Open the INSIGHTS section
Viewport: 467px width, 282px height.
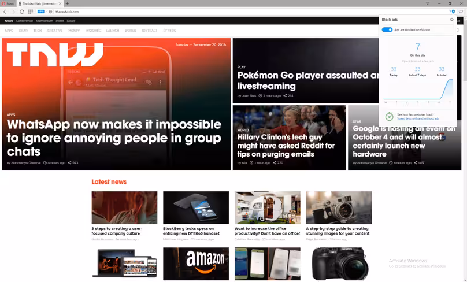pyautogui.click(x=93, y=31)
